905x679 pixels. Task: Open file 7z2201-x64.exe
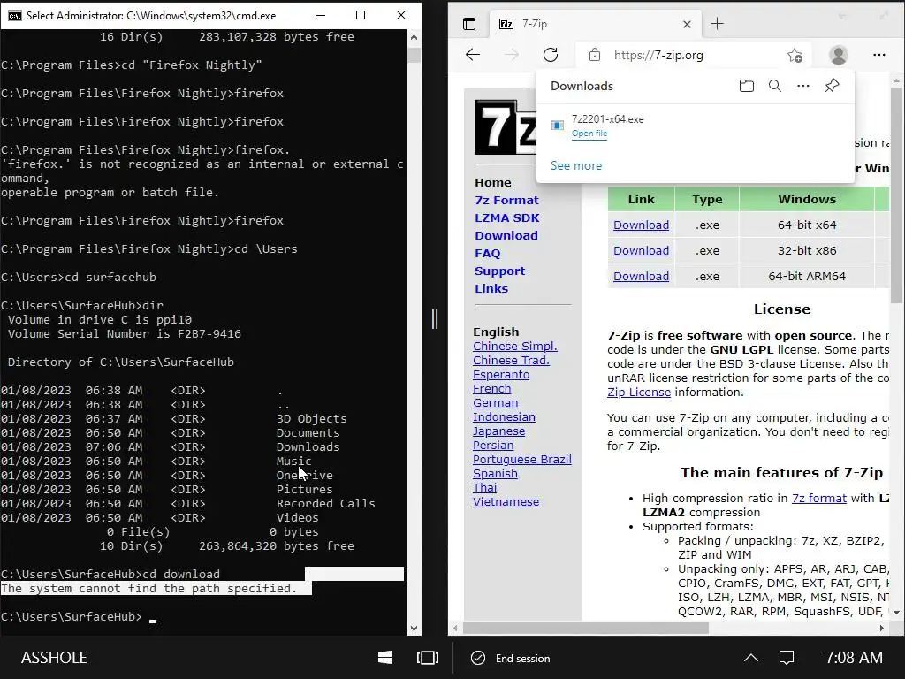pyautogui.click(x=589, y=134)
